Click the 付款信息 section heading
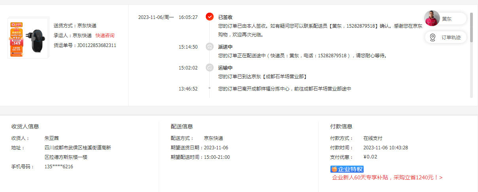This screenshot has height=192, width=478. (x=341, y=126)
